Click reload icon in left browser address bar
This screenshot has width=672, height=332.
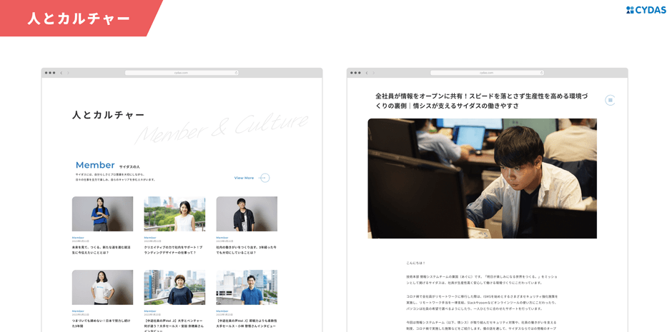click(236, 73)
